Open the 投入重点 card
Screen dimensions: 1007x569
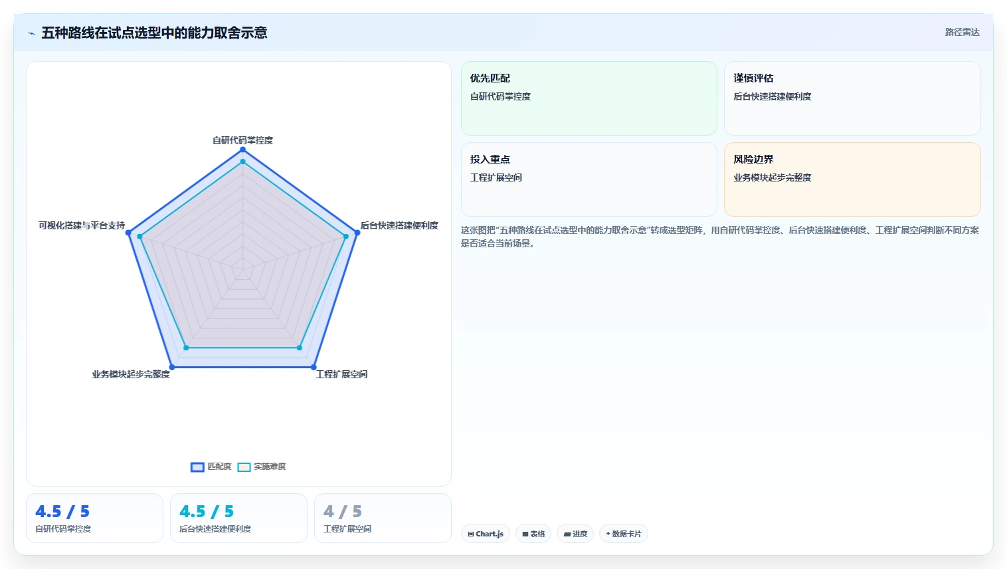(589, 179)
